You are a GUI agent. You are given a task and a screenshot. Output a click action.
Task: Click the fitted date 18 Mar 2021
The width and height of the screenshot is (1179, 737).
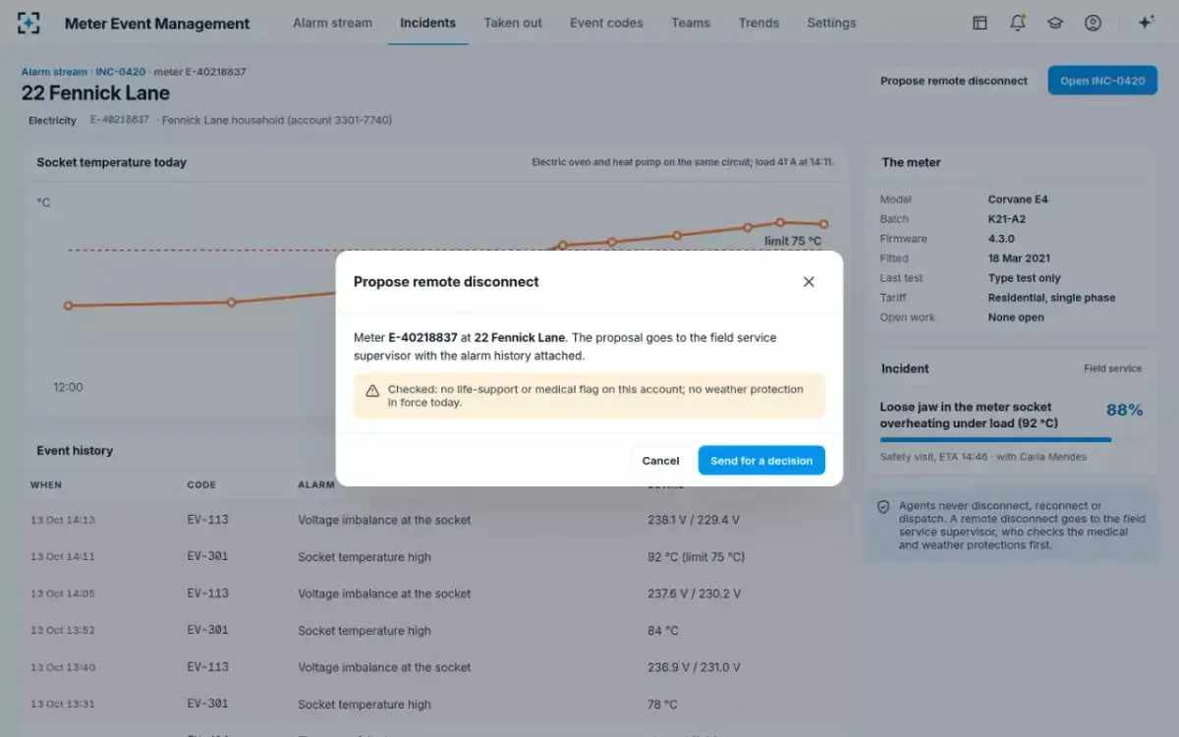coord(1019,258)
